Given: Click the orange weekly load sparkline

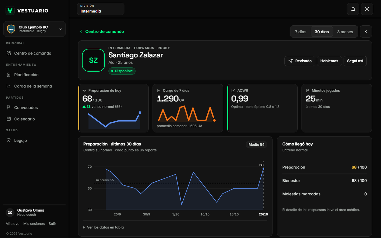Looking at the screenshot, I should point(187,114).
